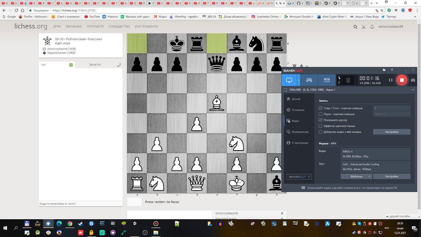
Task: Click the chat message input field
Action: click(x=81, y=203)
